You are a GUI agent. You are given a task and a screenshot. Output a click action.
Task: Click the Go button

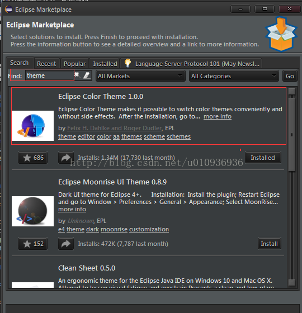(x=290, y=76)
